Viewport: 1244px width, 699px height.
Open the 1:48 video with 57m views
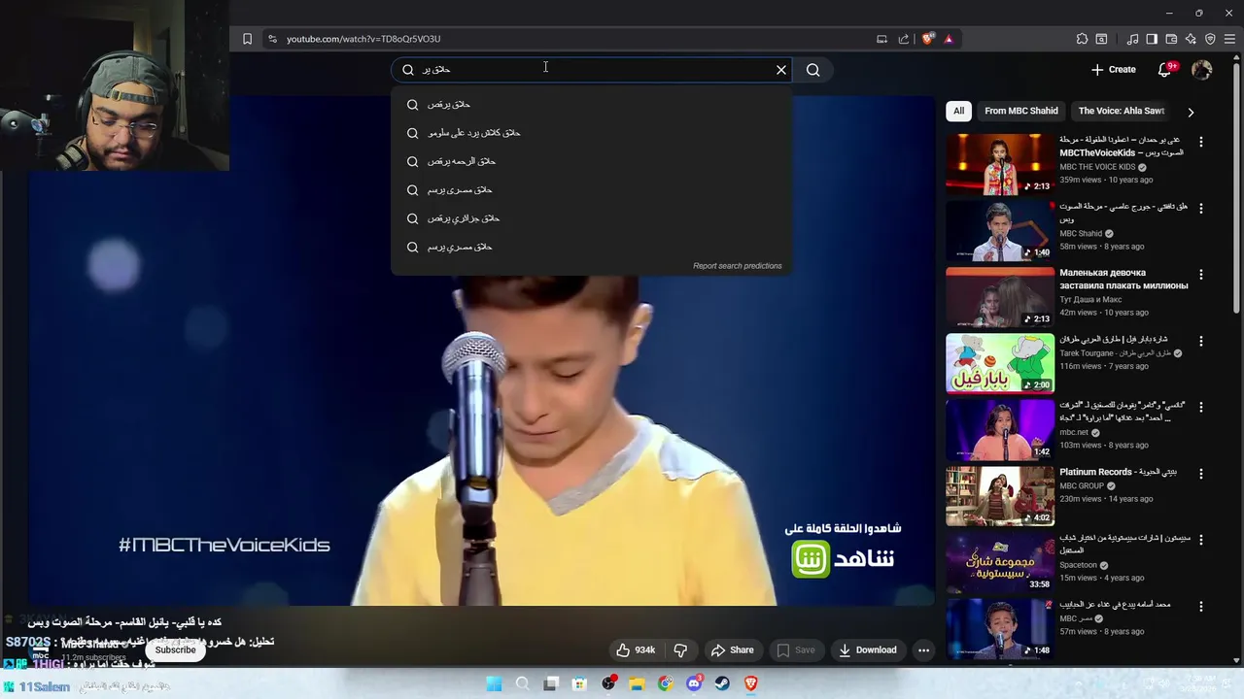pyautogui.click(x=1000, y=628)
